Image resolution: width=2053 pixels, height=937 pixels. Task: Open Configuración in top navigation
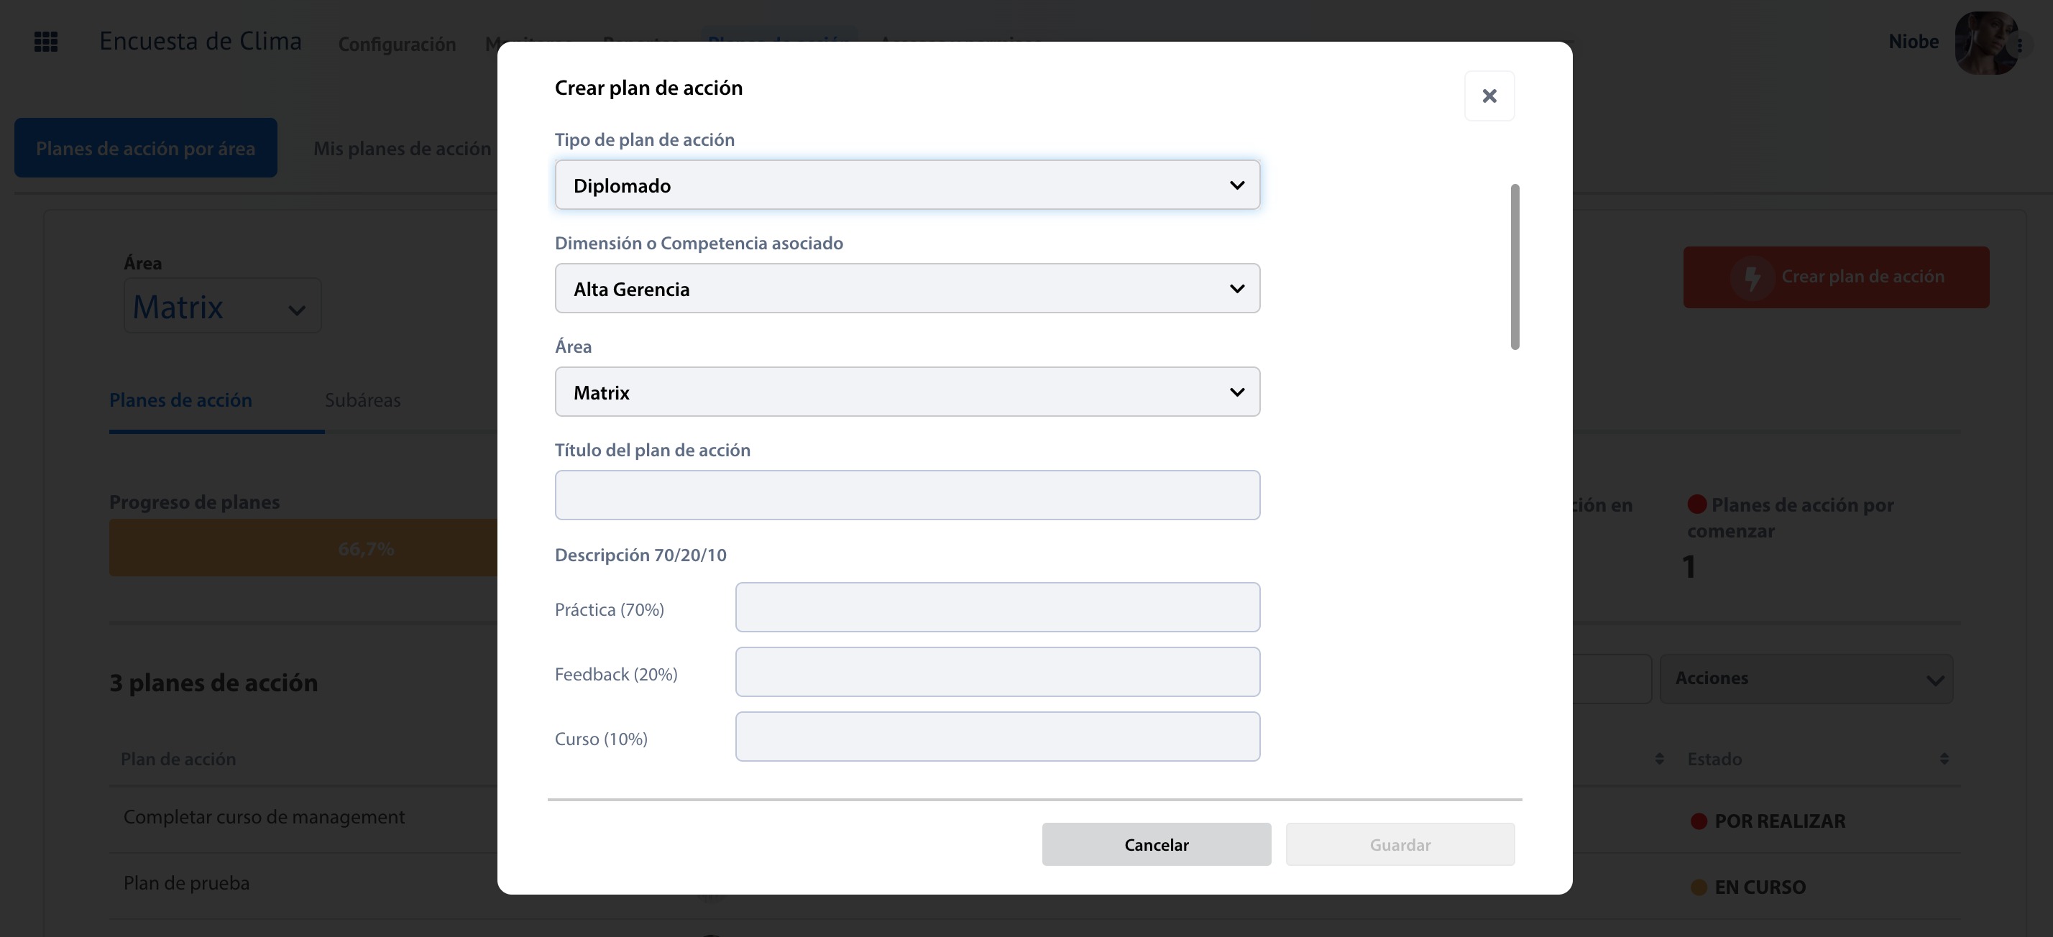(397, 44)
